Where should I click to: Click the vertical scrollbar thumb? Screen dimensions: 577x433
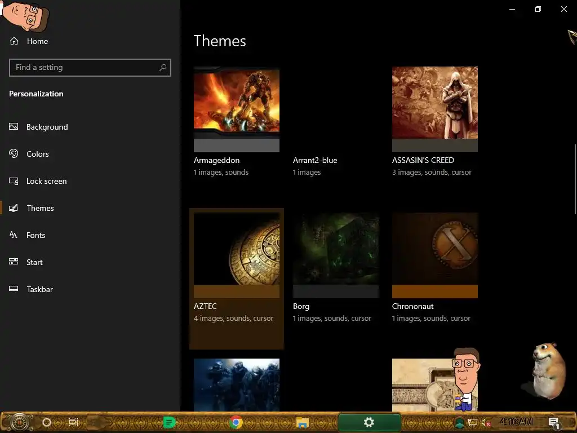click(575, 179)
